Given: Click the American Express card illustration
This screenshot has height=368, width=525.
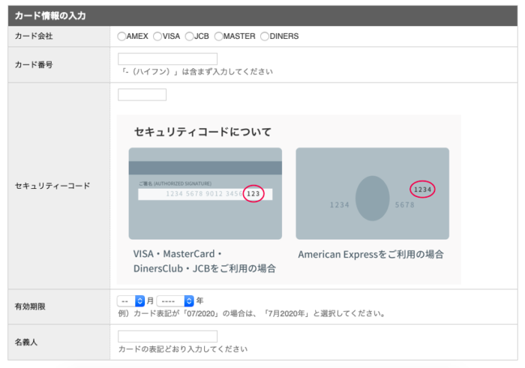Looking at the screenshot, I should tap(372, 193).
